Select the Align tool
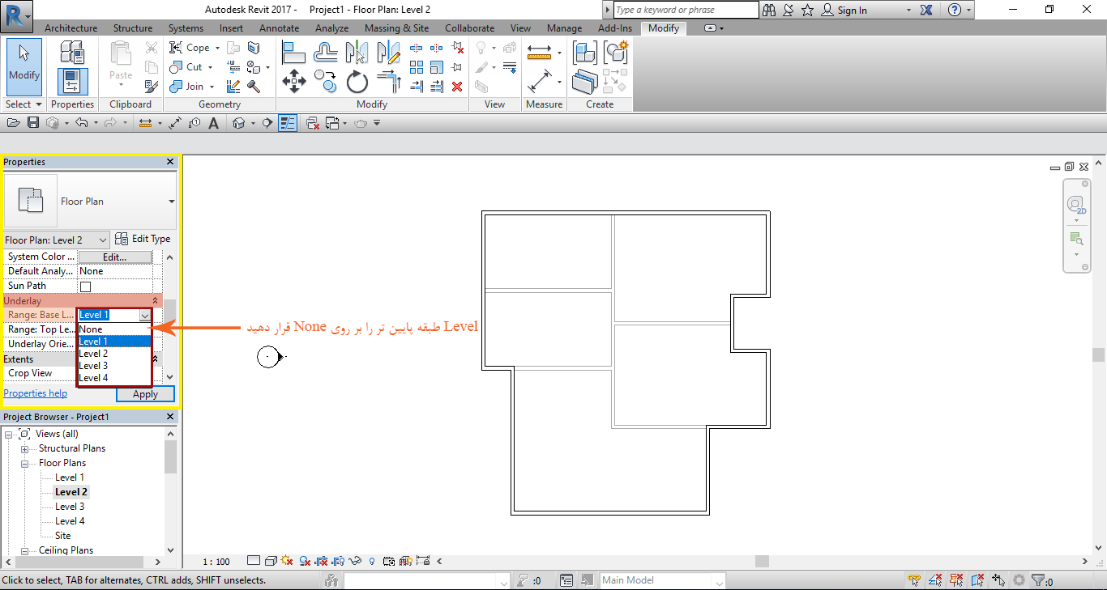The image size is (1107, 590). [293, 53]
